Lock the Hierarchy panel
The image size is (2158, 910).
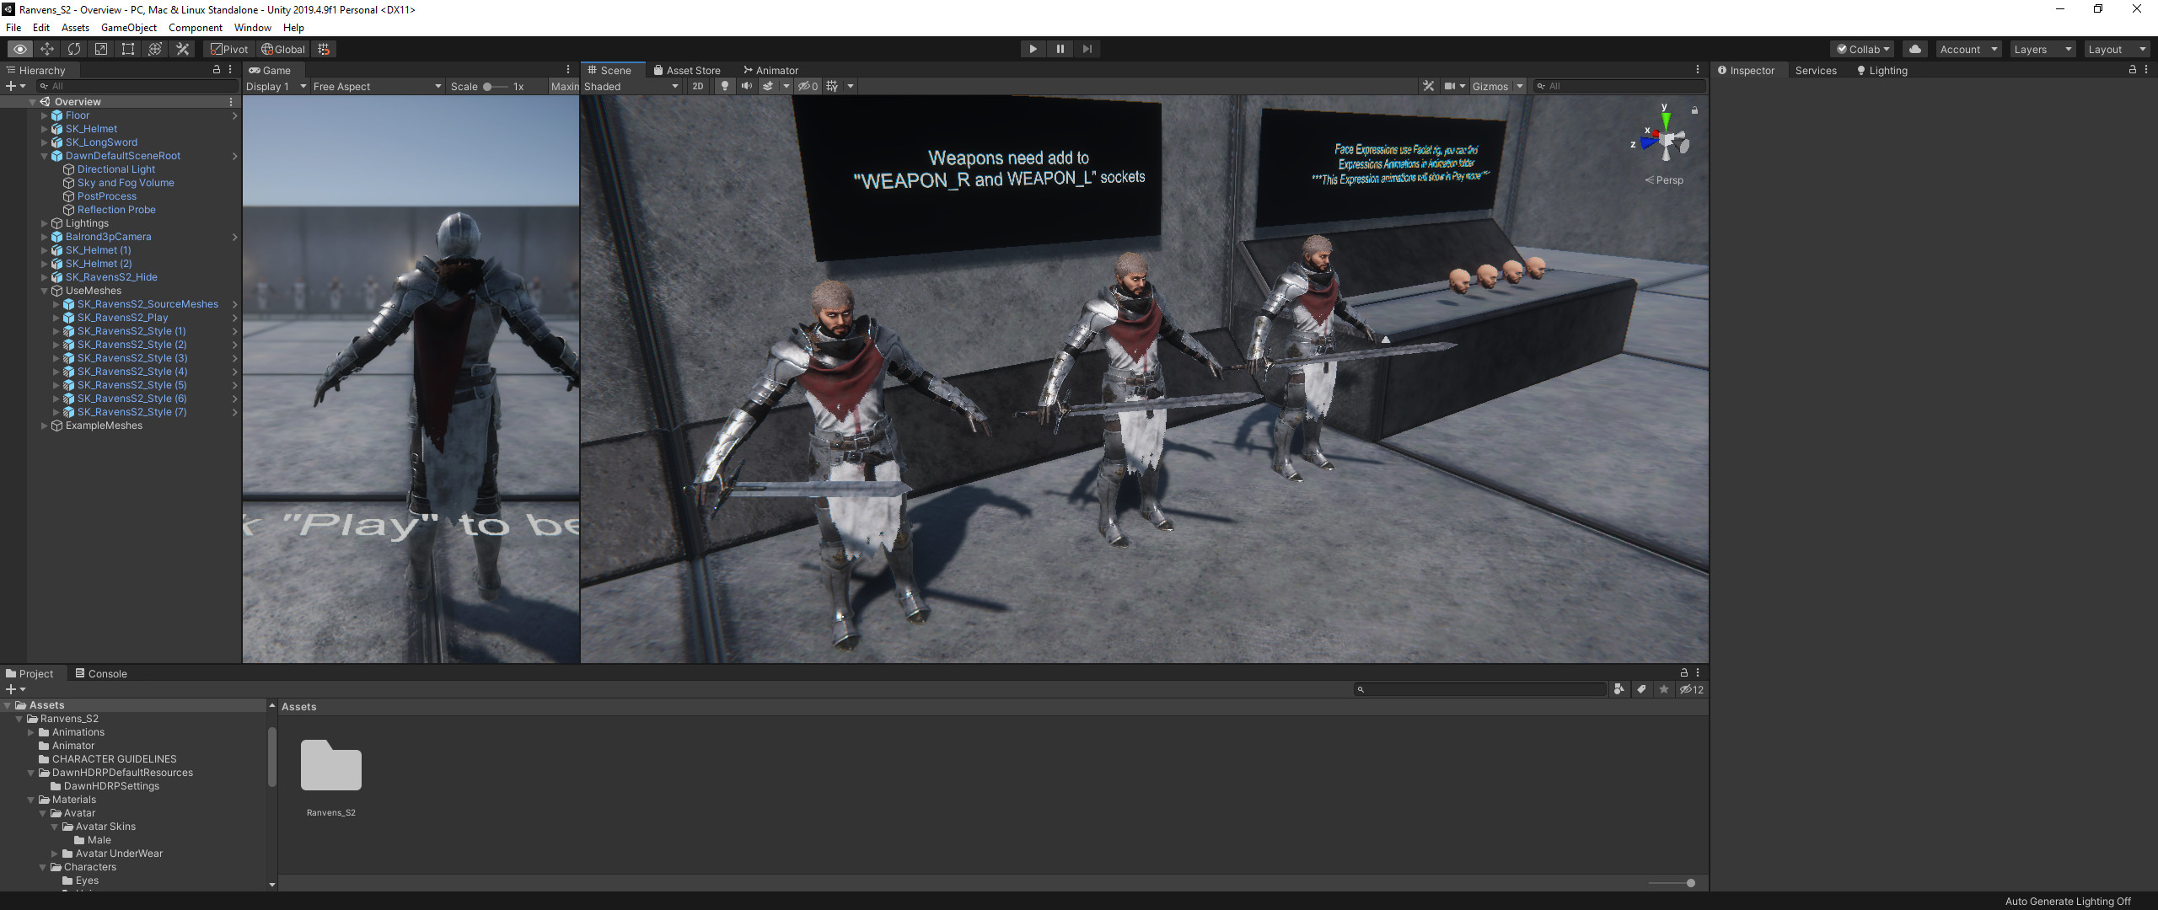(217, 70)
